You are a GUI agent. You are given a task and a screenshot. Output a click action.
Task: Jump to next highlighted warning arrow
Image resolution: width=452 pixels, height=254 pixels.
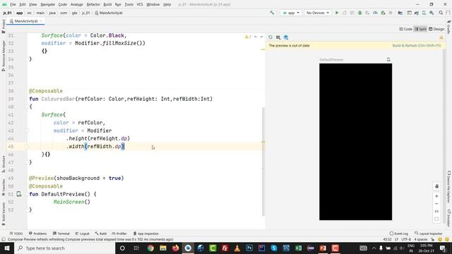(x=261, y=37)
